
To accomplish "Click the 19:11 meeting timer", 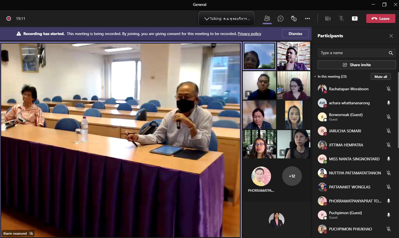I will click(x=20, y=19).
